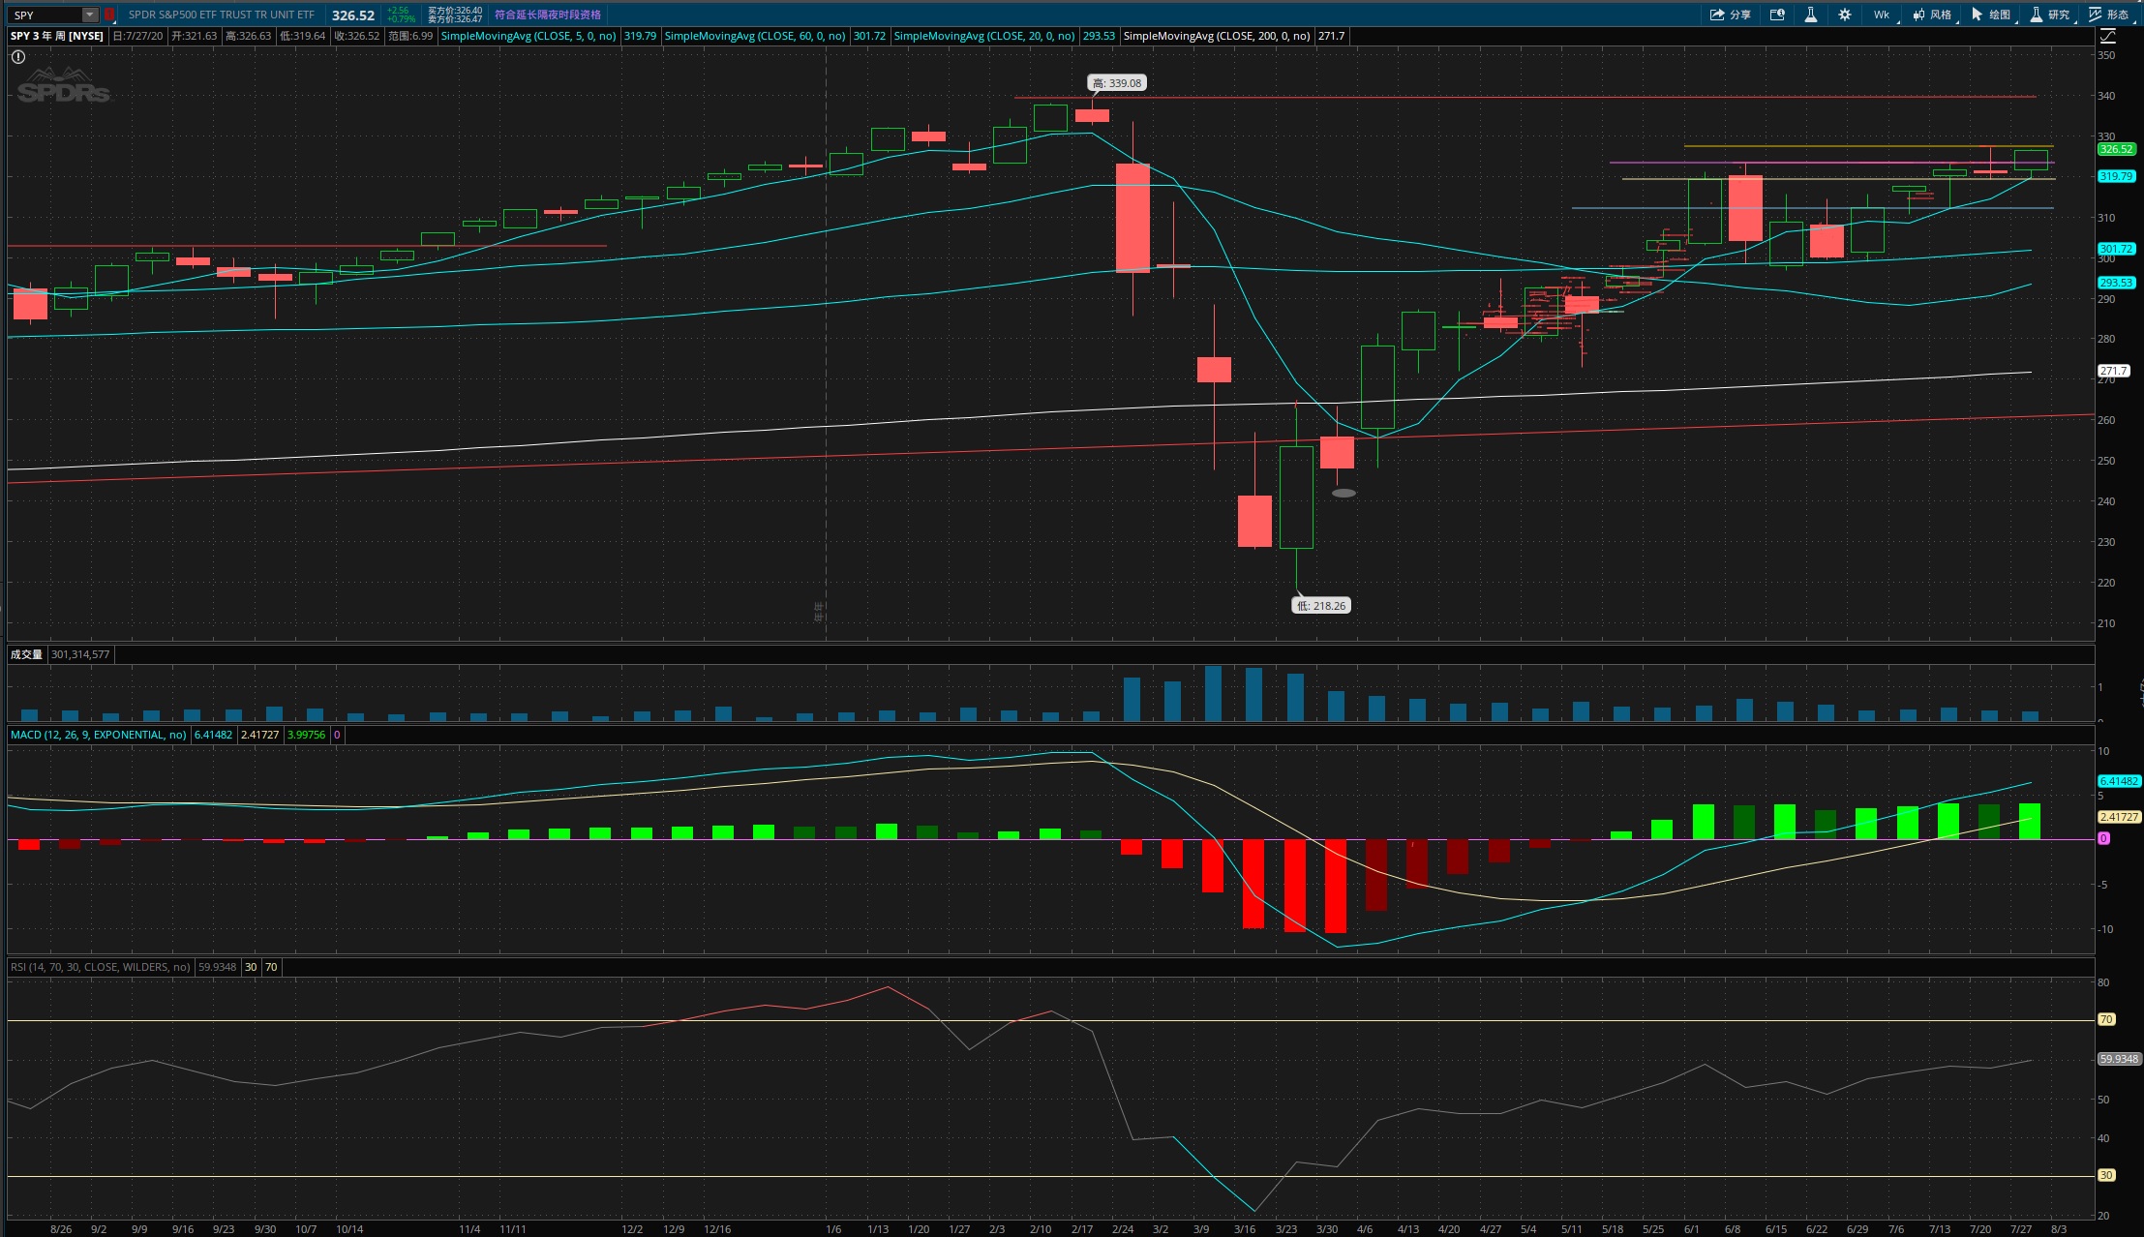
Task: Click the 7/27 date on time axis
Action: pyautogui.click(x=2021, y=1229)
